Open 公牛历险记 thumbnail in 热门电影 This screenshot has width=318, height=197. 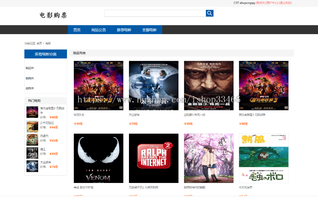[32, 127]
